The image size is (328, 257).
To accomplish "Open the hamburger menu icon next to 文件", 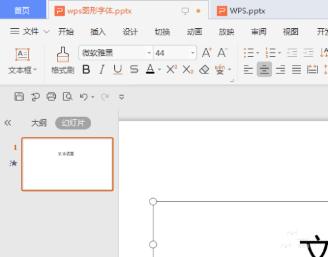I will pos(14,31).
